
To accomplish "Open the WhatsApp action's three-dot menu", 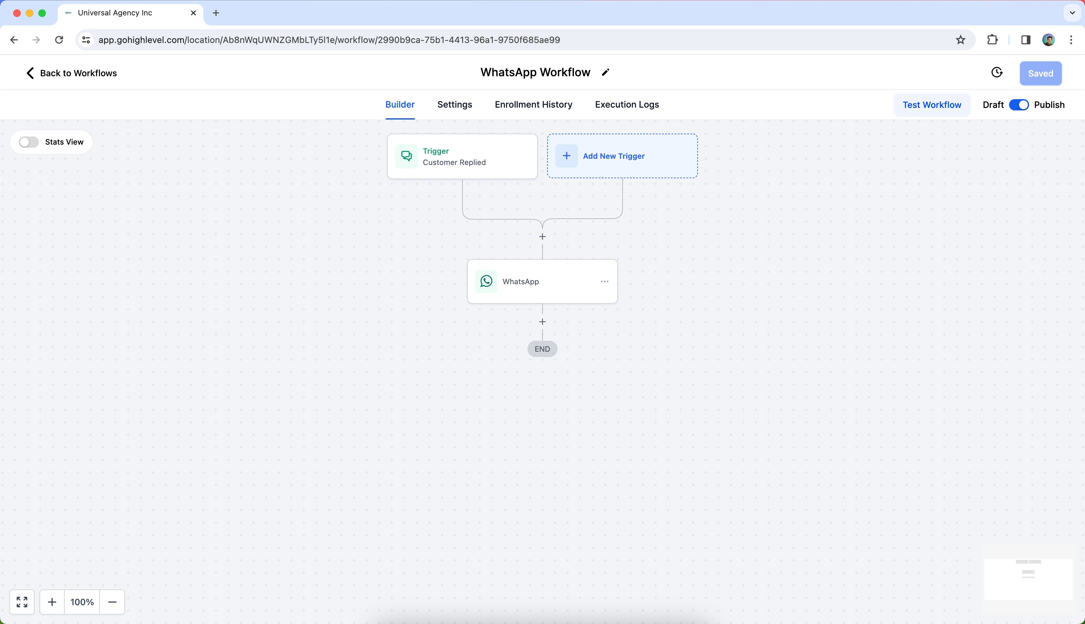I will [604, 282].
